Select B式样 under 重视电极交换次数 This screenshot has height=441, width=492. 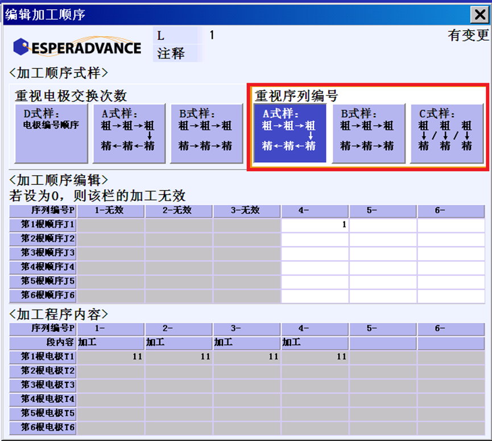pyautogui.click(x=206, y=133)
